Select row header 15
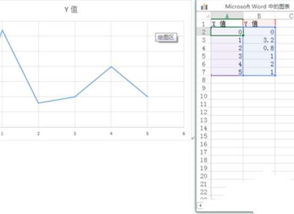 (x=204, y=136)
